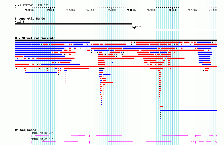The width and height of the screenshot is (224, 145).
Task: Select the white 4q22.2 cytoband bar
Action: click(x=174, y=30)
